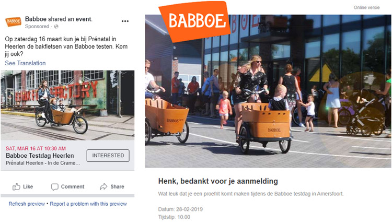Click the Babboe profile avatar icon
This screenshot has width=392, height=223.
pyautogui.click(x=13, y=22)
